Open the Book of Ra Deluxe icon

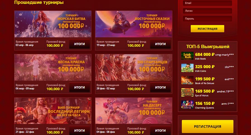click(187, 80)
